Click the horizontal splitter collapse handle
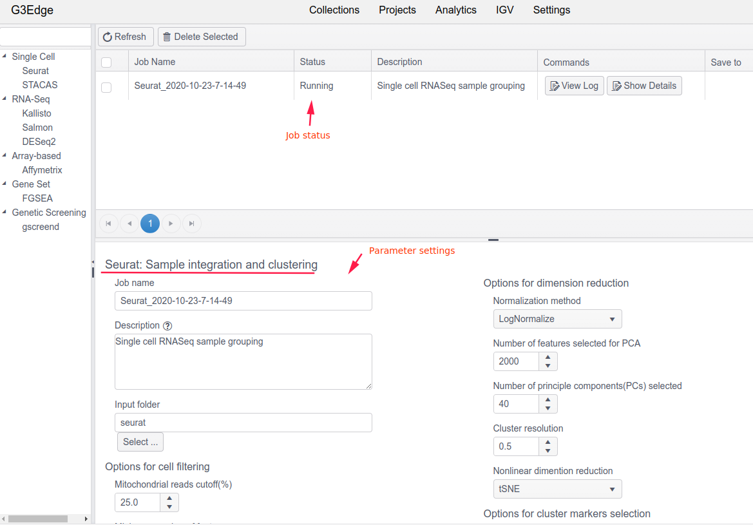Viewport: 753px width, 525px height. [x=493, y=240]
